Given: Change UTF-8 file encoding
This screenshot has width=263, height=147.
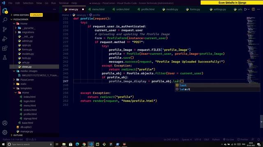Looking at the screenshot, I should (x=198, y=139).
